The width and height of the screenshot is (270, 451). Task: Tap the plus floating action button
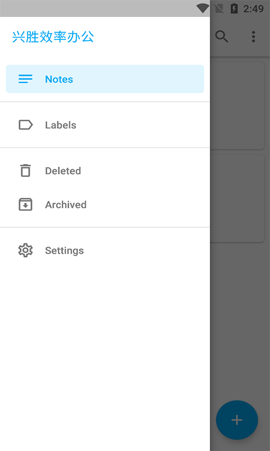click(237, 420)
